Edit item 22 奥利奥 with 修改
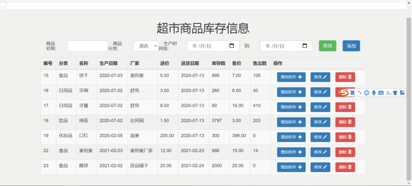Viewport: 412px width, 186px height. [x=320, y=152]
